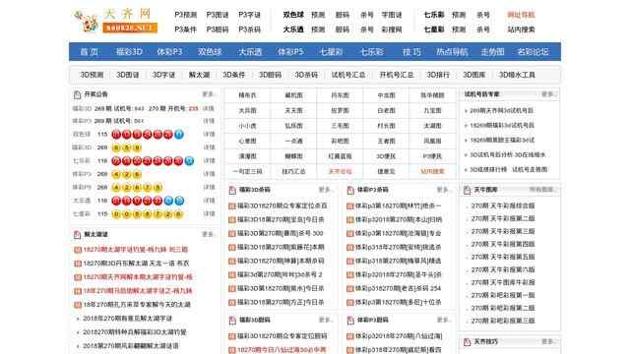Click 更多 in the 天齐技巧 section
The image size is (630, 354).
coord(548,342)
